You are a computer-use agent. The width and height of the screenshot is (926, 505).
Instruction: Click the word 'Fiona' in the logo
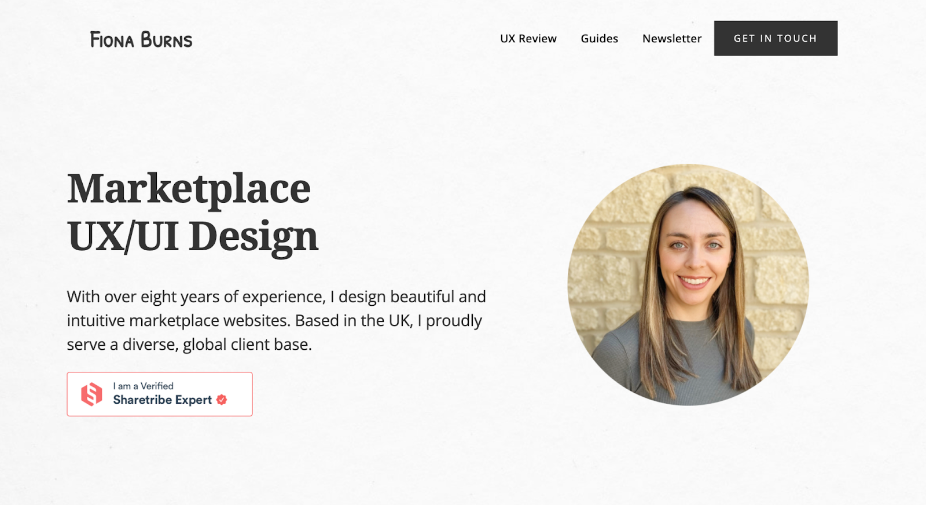click(x=112, y=39)
